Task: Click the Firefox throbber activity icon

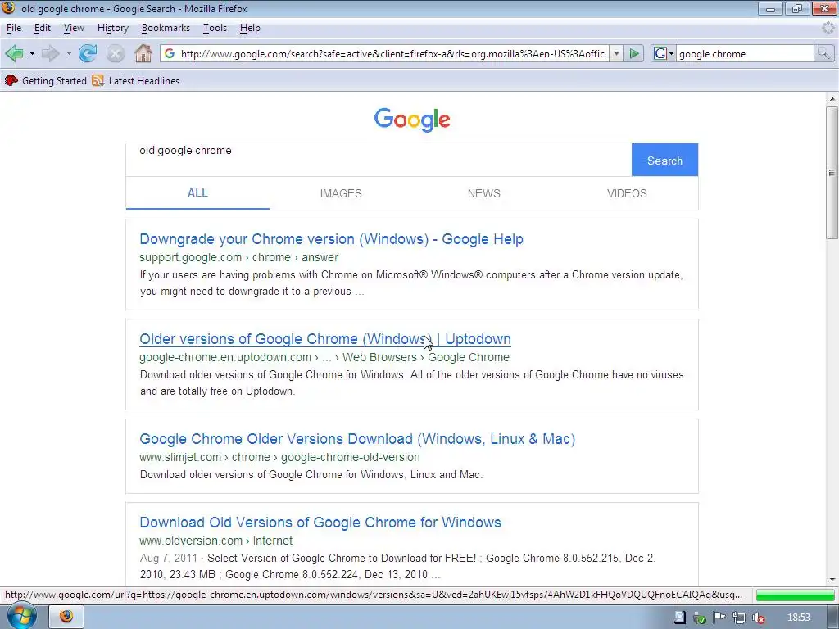Action: tap(828, 28)
